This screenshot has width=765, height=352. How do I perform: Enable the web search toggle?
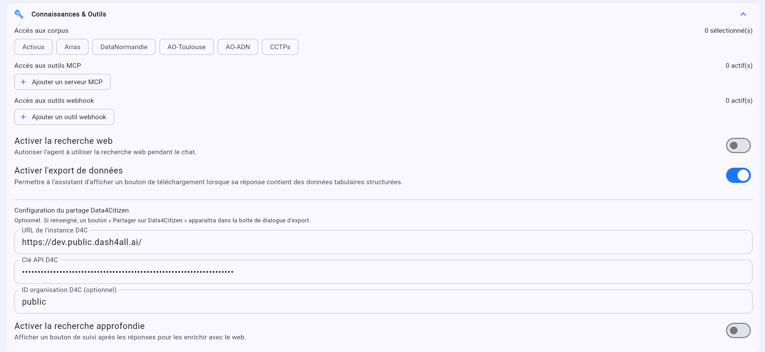click(738, 146)
